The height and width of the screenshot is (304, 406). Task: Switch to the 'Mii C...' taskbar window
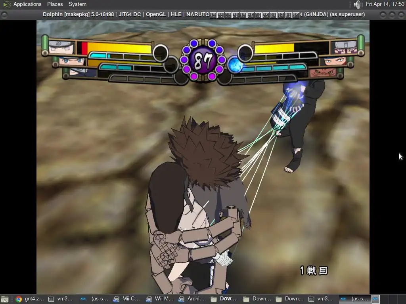tap(127, 299)
